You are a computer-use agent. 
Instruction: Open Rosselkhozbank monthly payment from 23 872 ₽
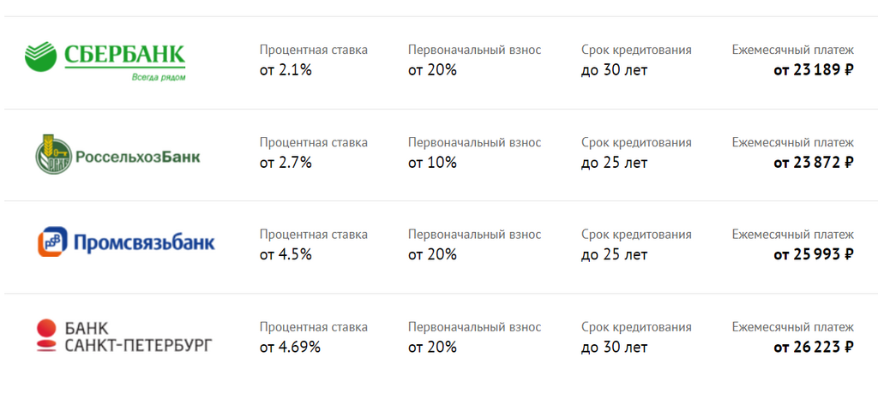tap(814, 163)
